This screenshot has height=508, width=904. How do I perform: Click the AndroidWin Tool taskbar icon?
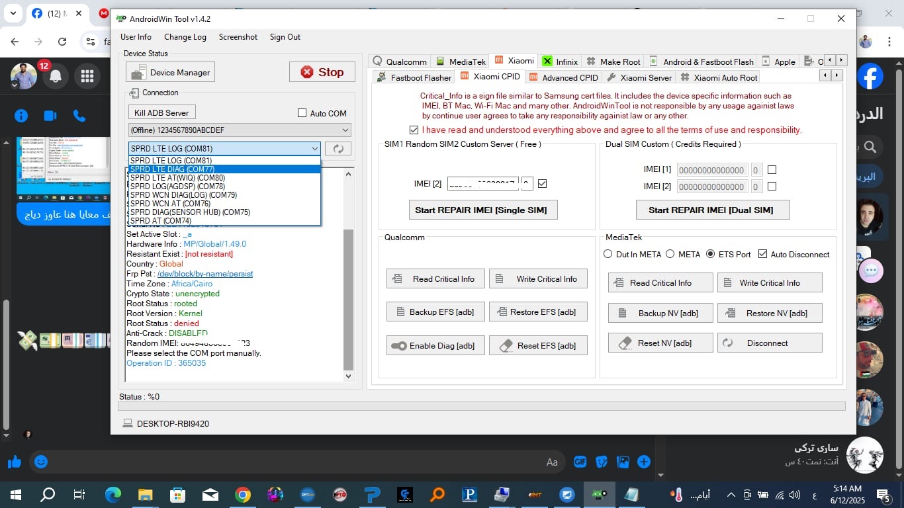600,494
